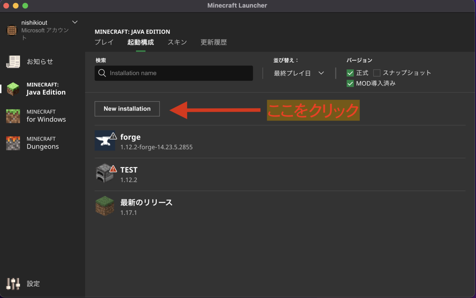This screenshot has height=298, width=476.
Task: Select the forge installation name
Action: coord(131,137)
